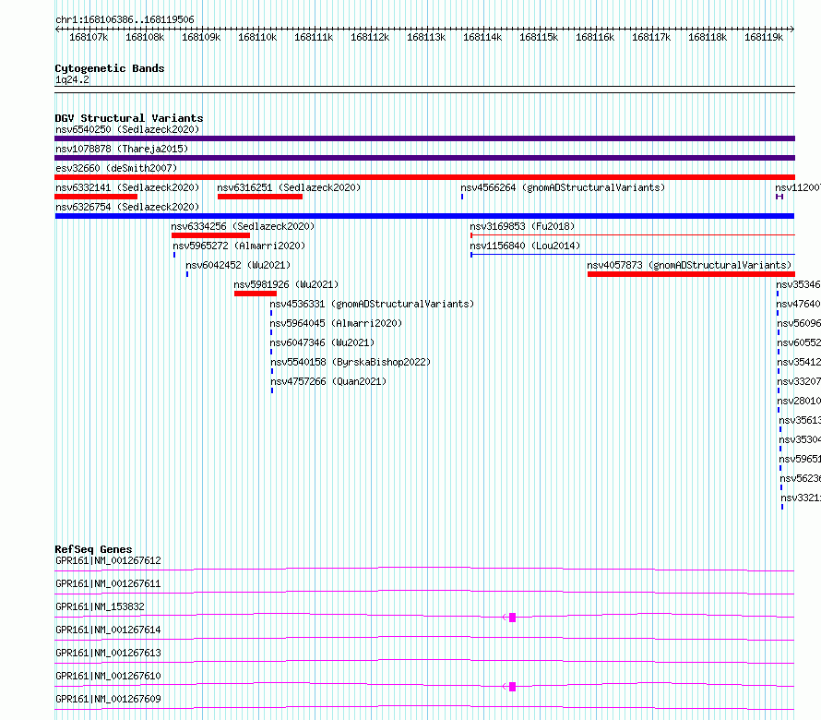821x720 pixels.
Task: Click nsv4566264 (gnomADStructuralVariants) label
Action: point(563,187)
